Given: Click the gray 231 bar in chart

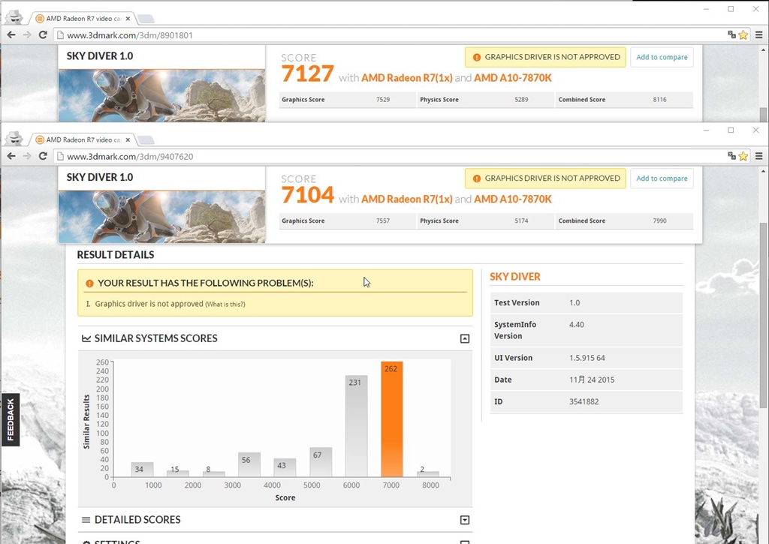Looking at the screenshot, I should click(356, 426).
